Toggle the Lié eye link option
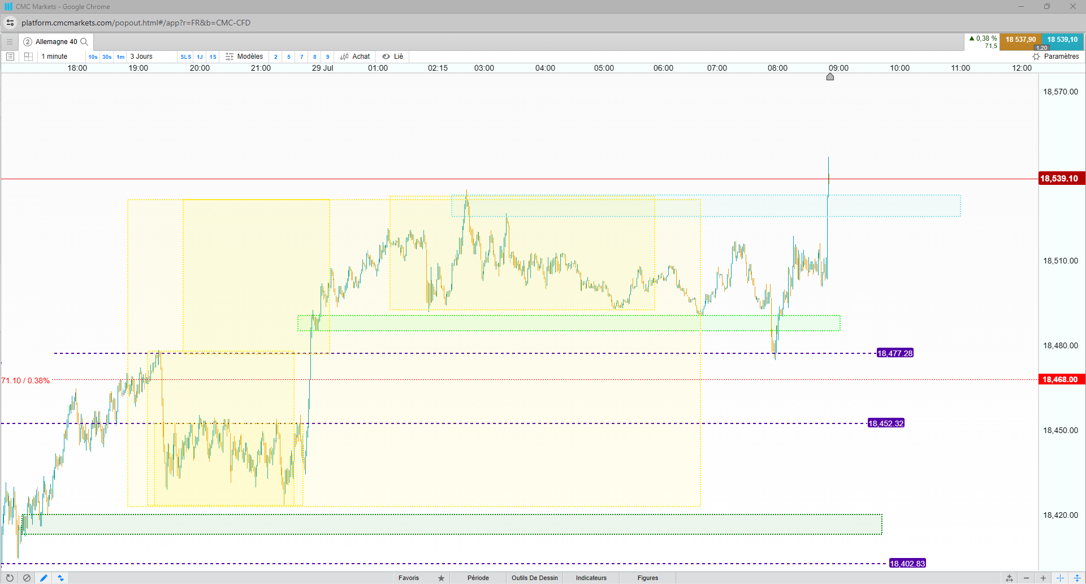The image size is (1086, 584). pyautogui.click(x=392, y=57)
